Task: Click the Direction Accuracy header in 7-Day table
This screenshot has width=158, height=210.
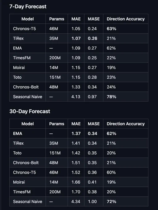Action: point(126,19)
